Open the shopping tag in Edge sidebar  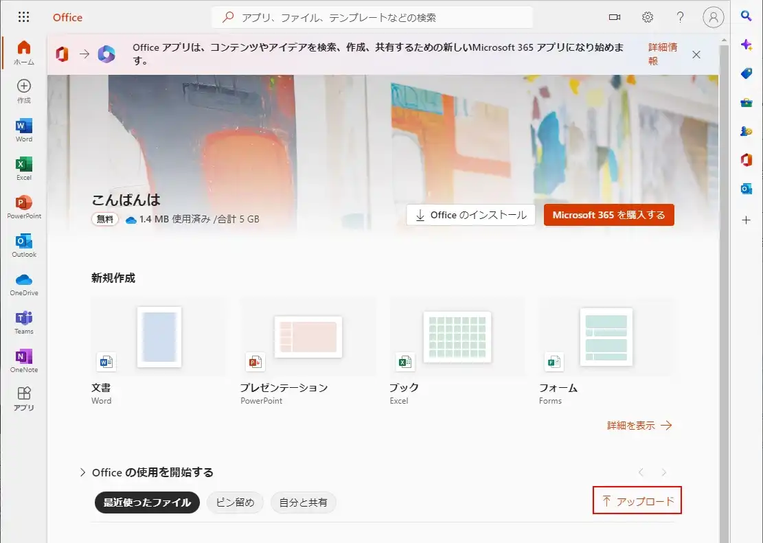[x=746, y=73]
